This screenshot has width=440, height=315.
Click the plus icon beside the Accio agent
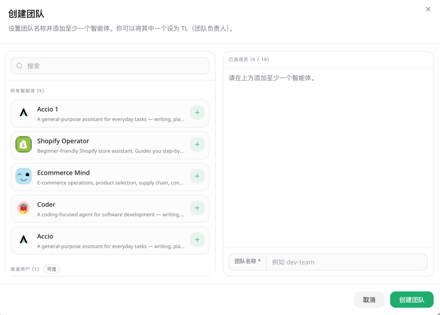point(197,240)
